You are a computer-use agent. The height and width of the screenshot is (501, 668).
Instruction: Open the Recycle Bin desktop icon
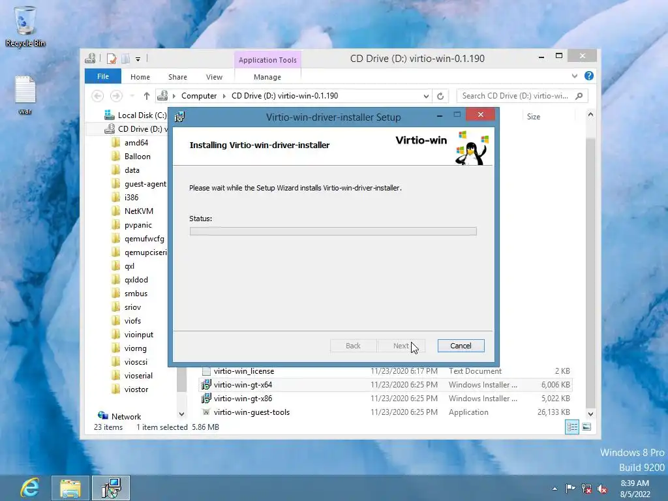coord(25,26)
